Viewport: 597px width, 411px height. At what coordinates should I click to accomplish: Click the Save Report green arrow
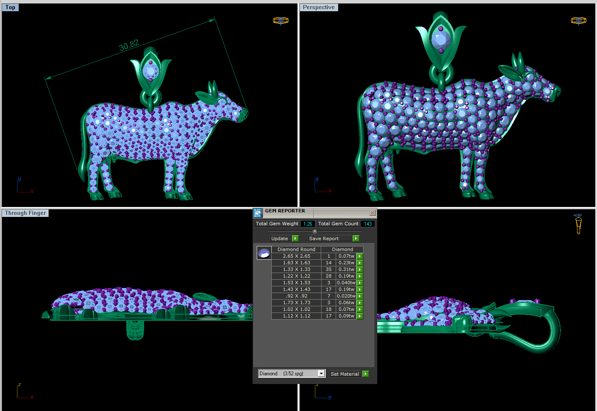[x=356, y=239]
